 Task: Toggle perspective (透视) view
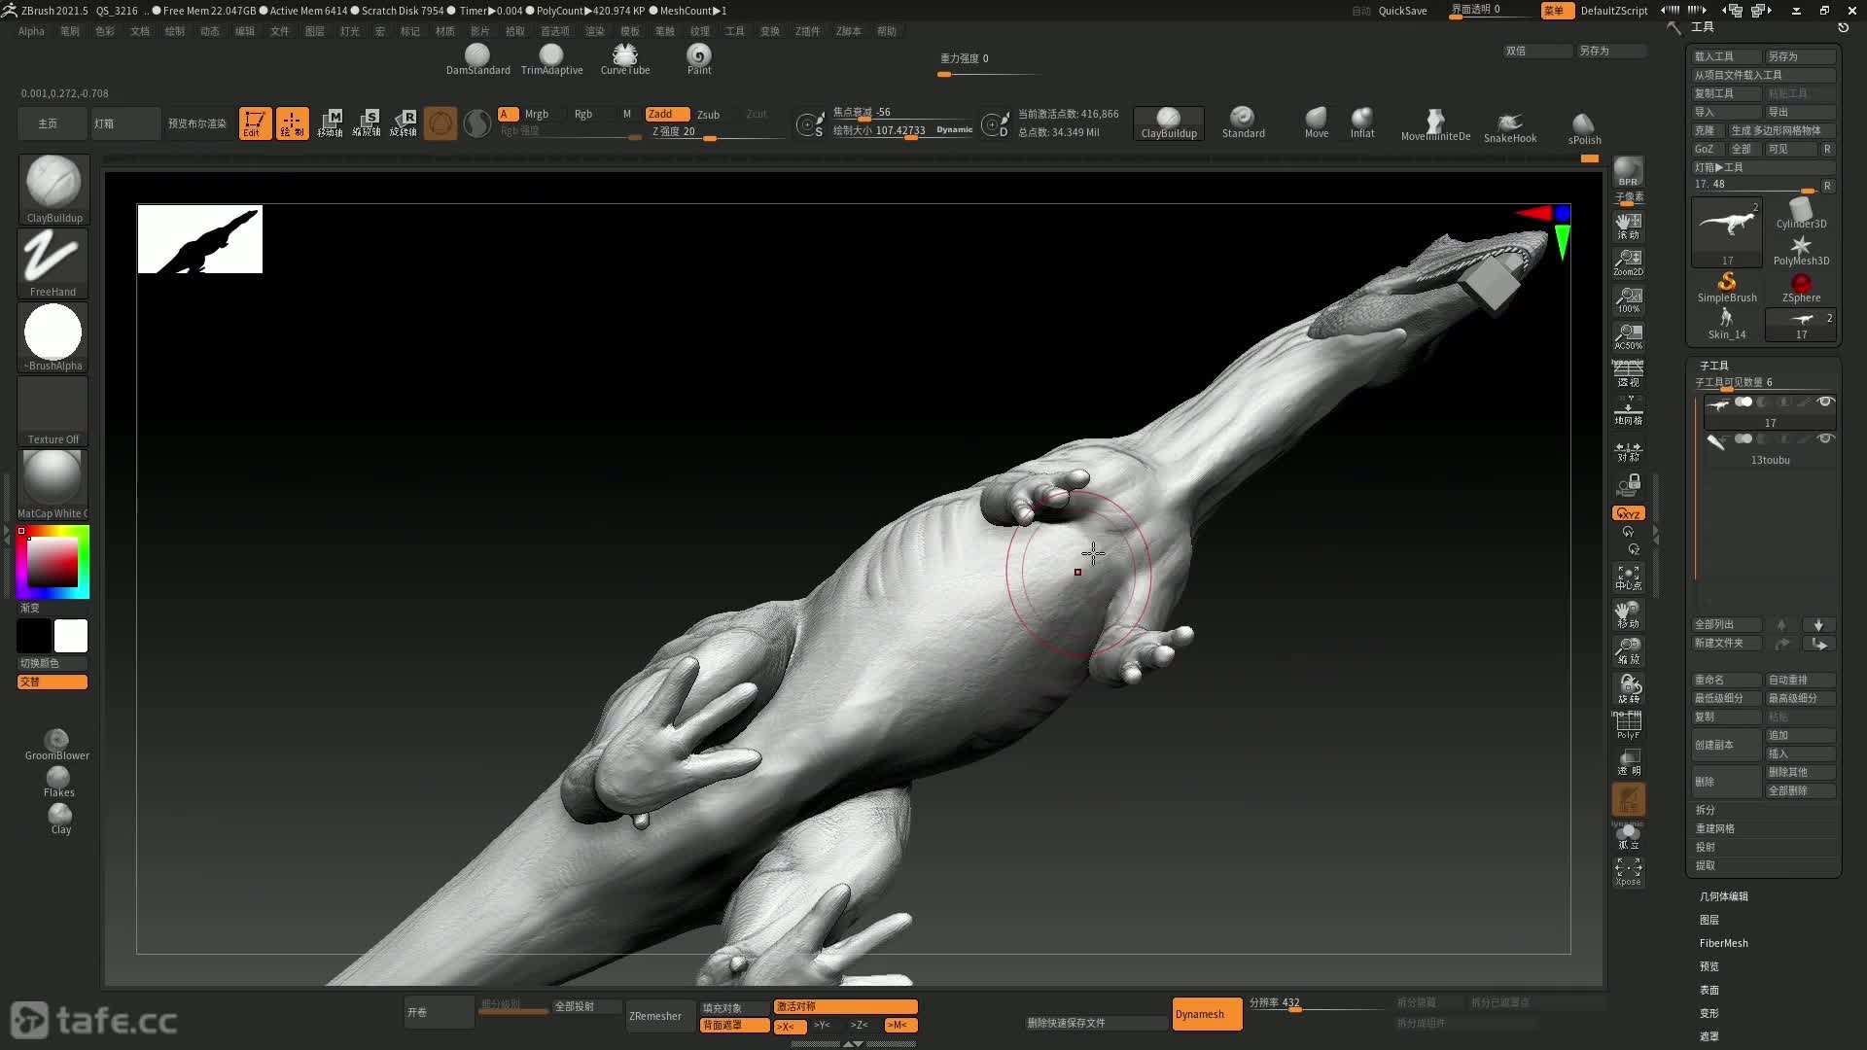1628,374
